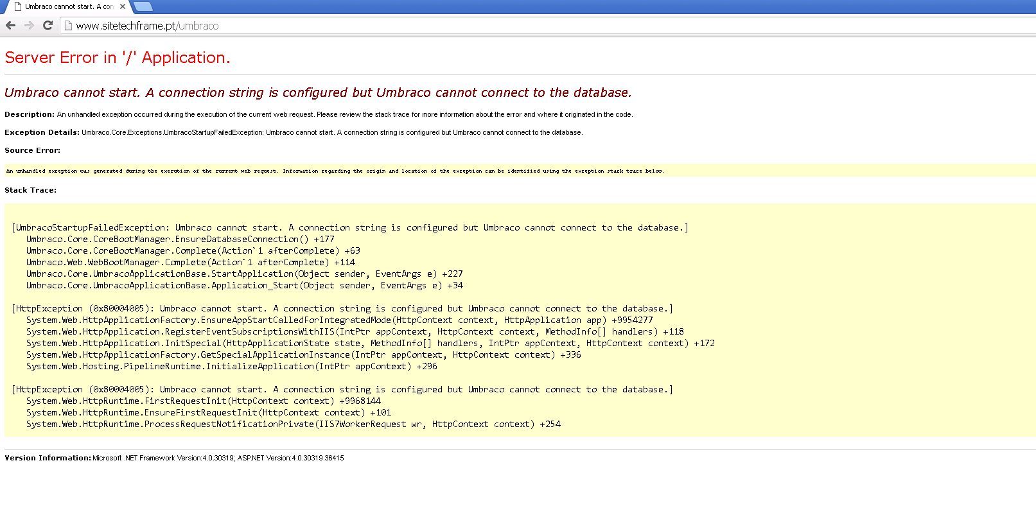Click the 'Source Error:' label

coord(32,150)
